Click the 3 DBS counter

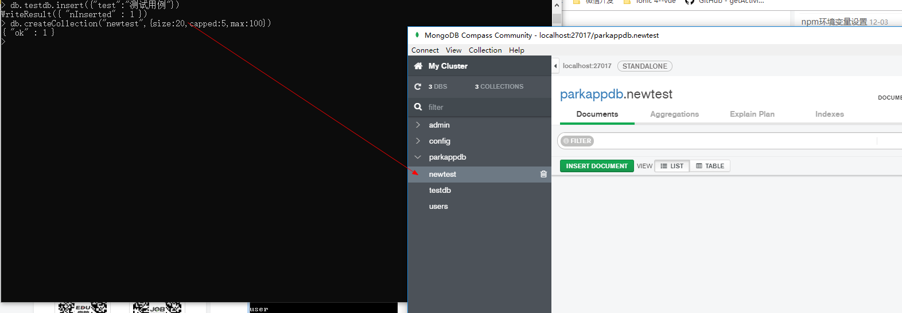[438, 86]
